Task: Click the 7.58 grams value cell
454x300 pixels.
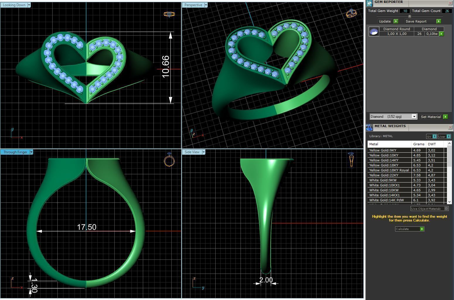Action: pos(419,175)
